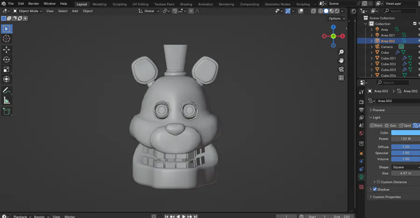The width and height of the screenshot is (420, 218).
Task: Switch to the Shading workspace tab
Action: pyautogui.click(x=186, y=4)
